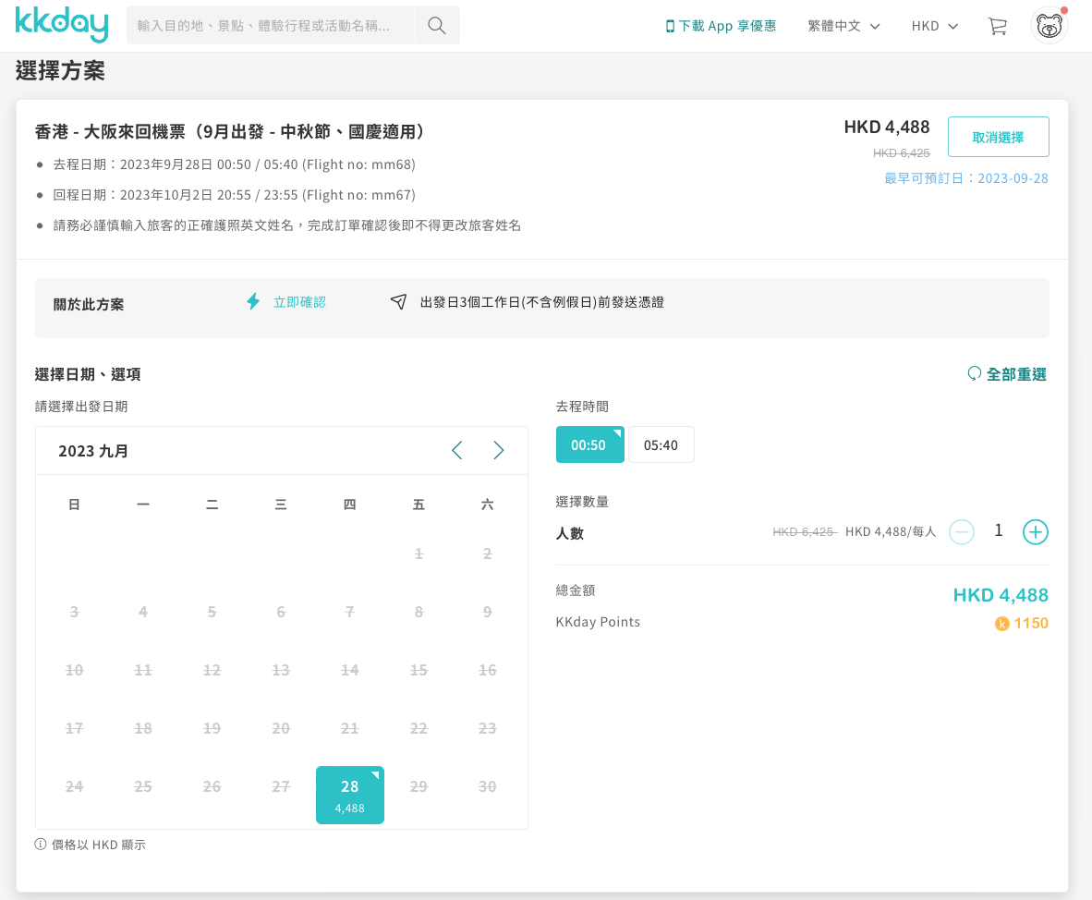
Task: Click the price info icon below calendar
Action: [x=41, y=845]
